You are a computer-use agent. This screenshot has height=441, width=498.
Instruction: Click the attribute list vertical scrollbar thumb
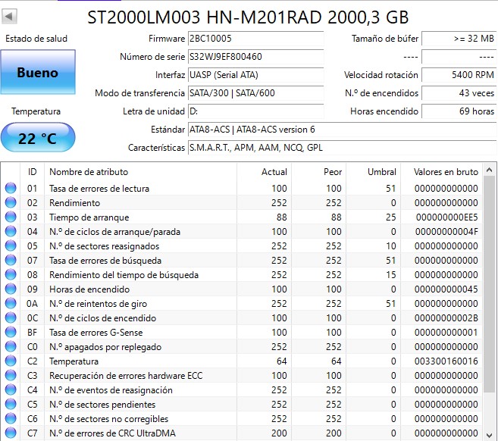click(489, 284)
